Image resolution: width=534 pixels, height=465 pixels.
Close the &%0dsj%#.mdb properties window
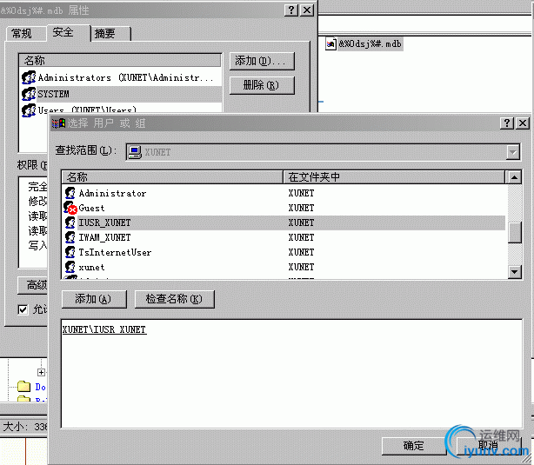coord(307,10)
